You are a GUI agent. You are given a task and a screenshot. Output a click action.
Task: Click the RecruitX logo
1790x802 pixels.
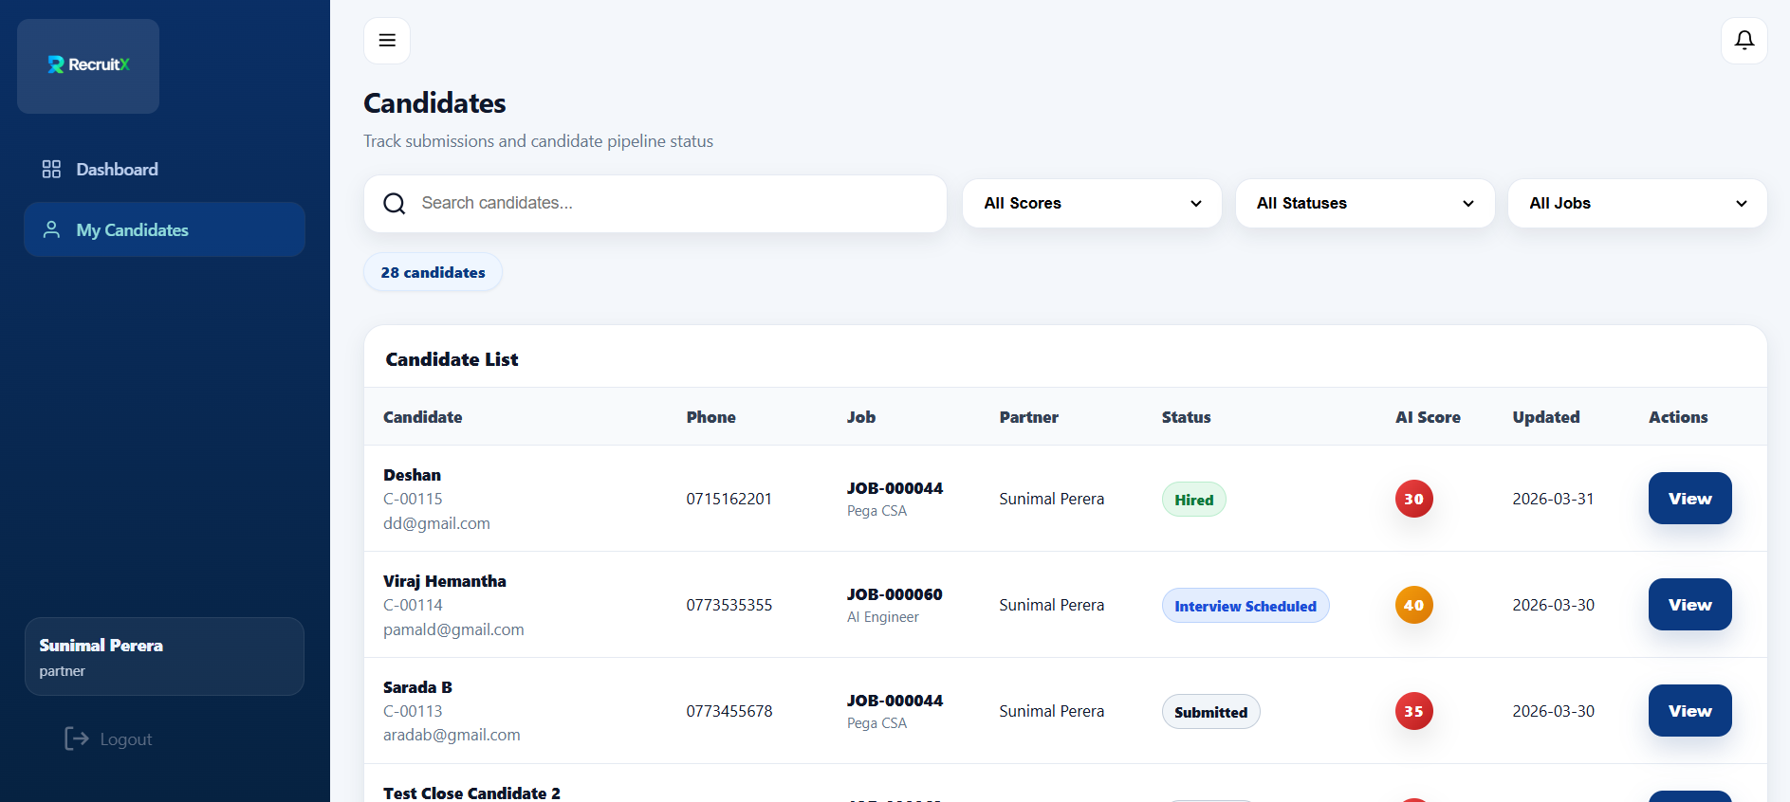click(x=88, y=65)
